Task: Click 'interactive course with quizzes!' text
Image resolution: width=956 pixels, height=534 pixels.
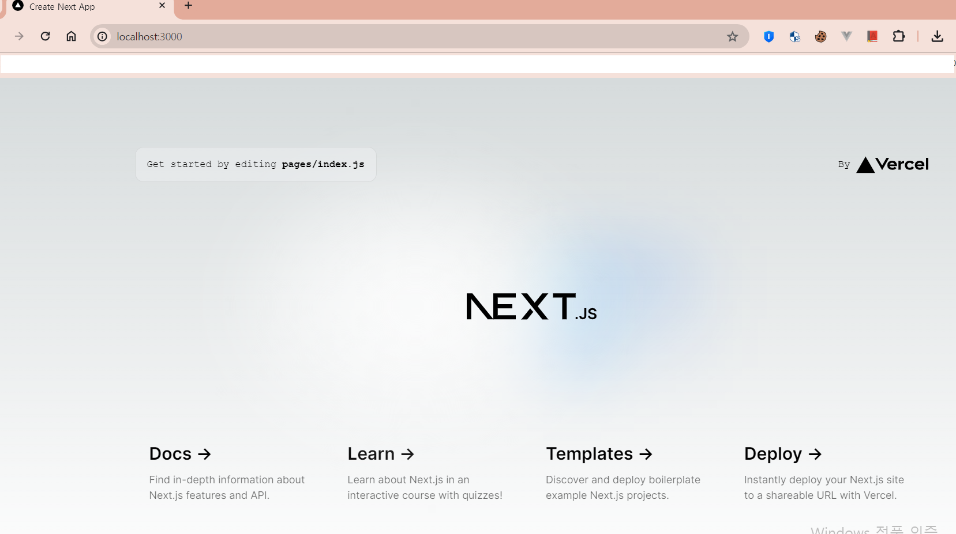Action: click(425, 495)
